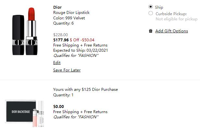
Task: Click the red lipstick bullet in image
Action: tap(31, 14)
